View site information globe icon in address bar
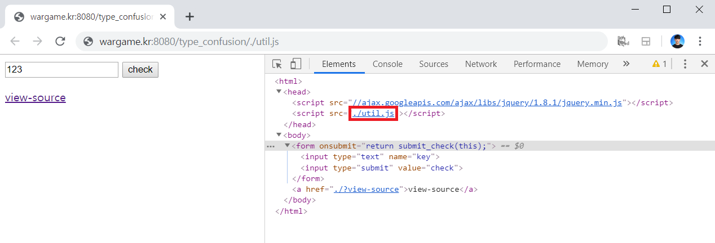This screenshot has width=715, height=243. click(x=88, y=41)
